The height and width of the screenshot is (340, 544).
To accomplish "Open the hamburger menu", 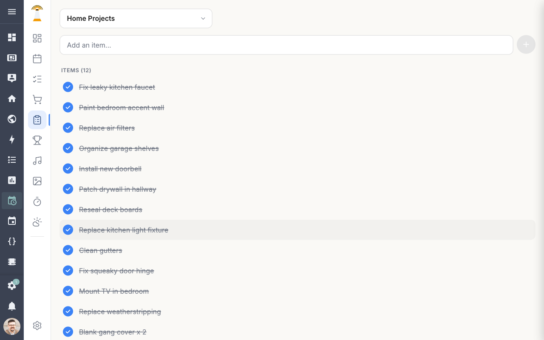I will [12, 11].
